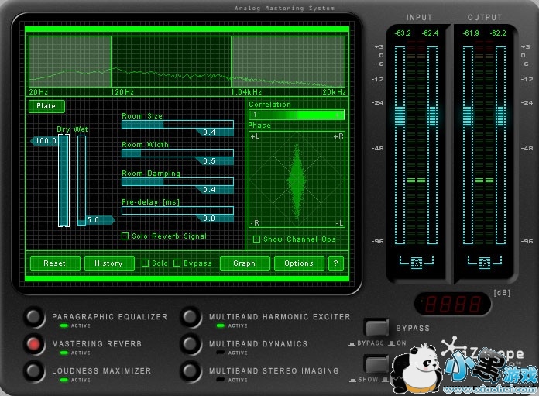Open the Plate reverb type selector
Viewport: 539px width, 396px height.
click(46, 106)
